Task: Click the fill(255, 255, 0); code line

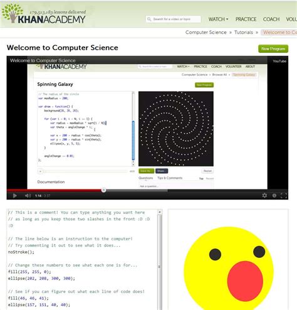Action: [x=29, y=272]
